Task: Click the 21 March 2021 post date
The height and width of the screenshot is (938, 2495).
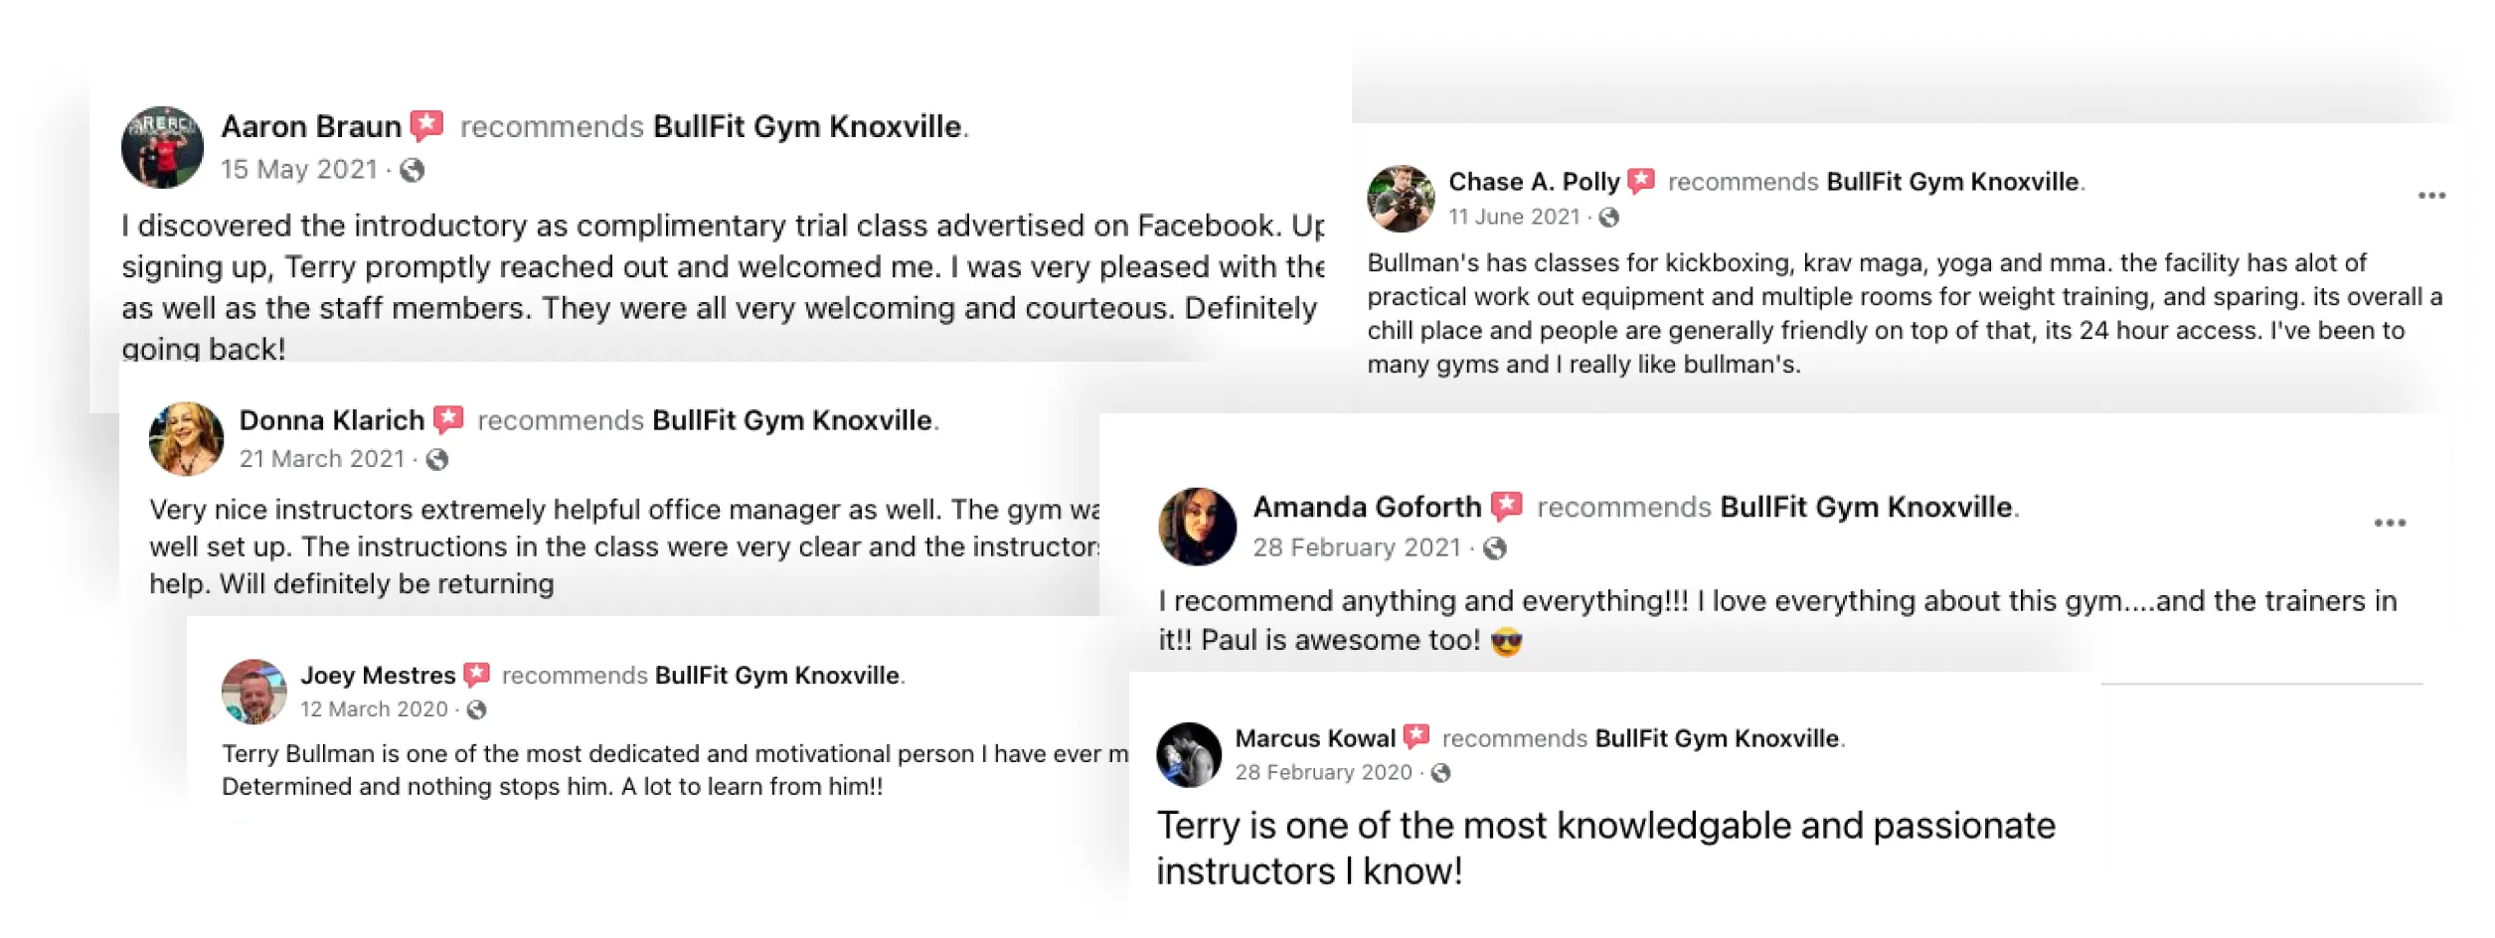Action: tap(322, 459)
